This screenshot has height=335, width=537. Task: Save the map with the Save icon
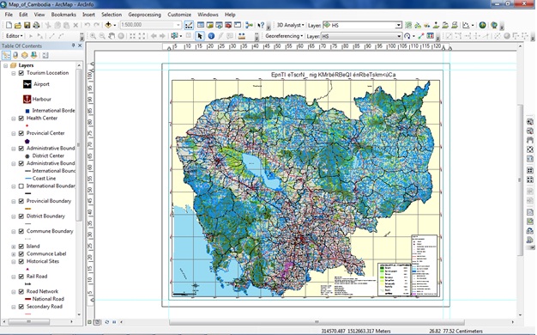[27, 25]
